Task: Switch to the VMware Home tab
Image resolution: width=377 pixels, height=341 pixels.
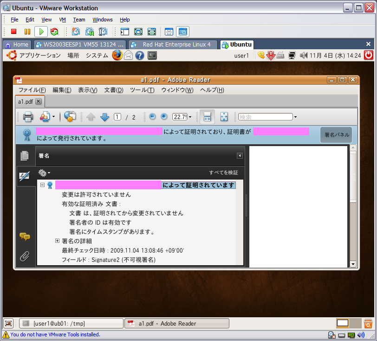Action: 17,45
